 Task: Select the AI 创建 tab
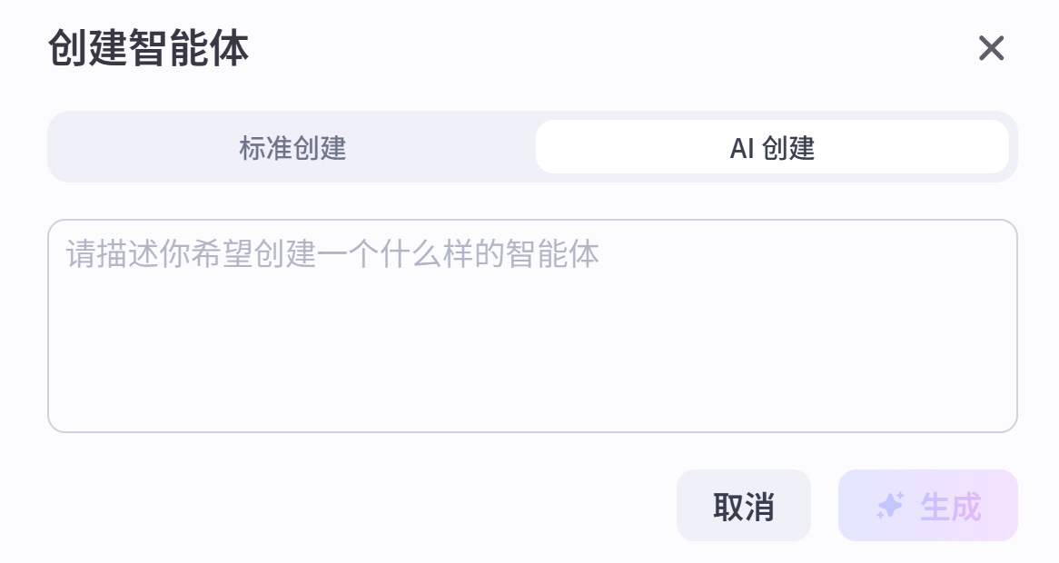coord(772,147)
